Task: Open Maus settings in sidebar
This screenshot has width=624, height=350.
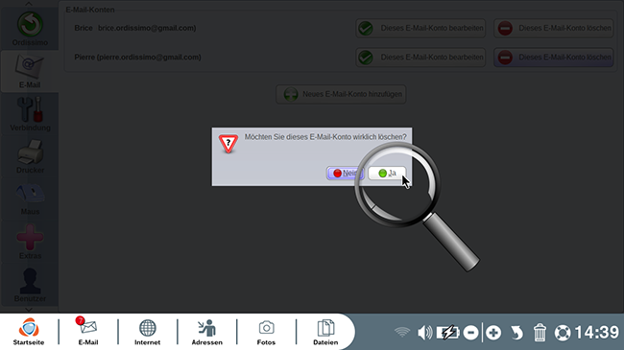Action: (30, 198)
